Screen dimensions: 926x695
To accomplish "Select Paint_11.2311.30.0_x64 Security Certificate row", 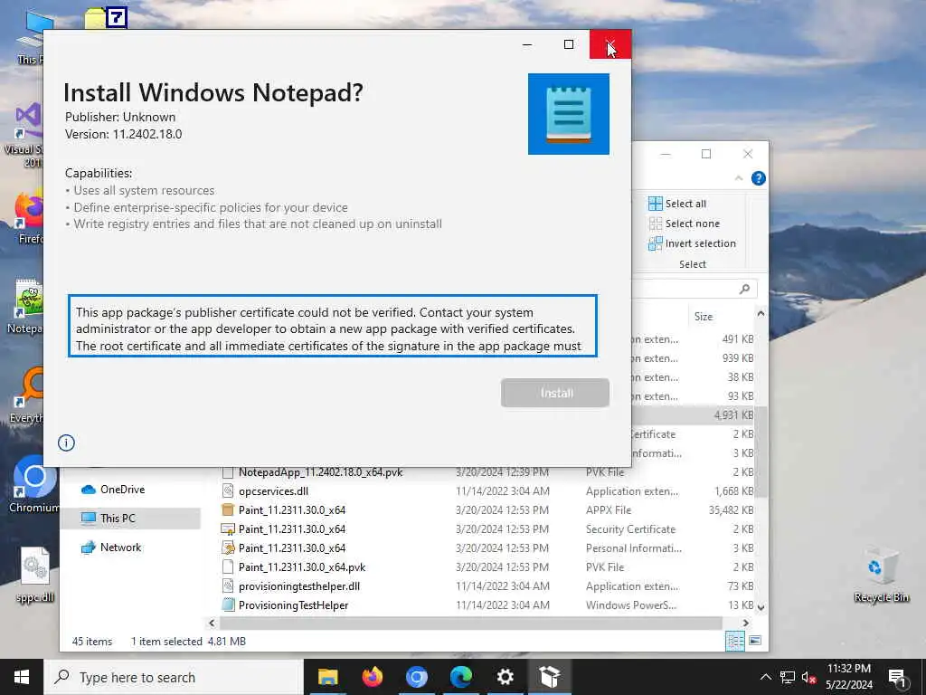I will click(487, 528).
